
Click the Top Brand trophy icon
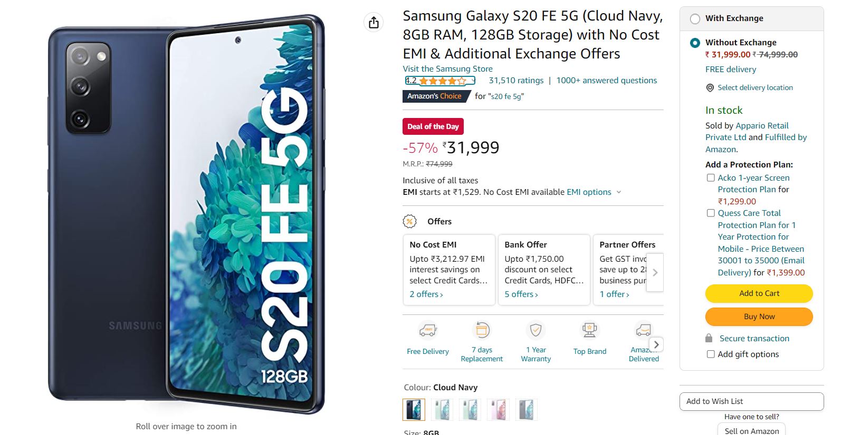point(589,330)
